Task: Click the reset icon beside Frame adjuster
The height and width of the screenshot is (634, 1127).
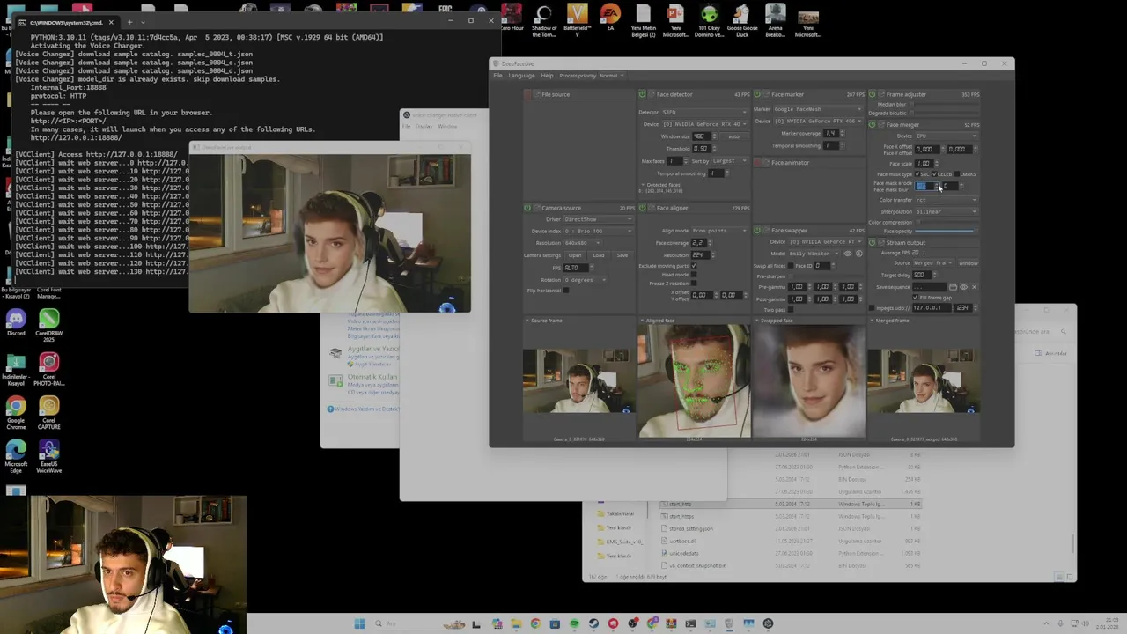Action: pos(881,94)
